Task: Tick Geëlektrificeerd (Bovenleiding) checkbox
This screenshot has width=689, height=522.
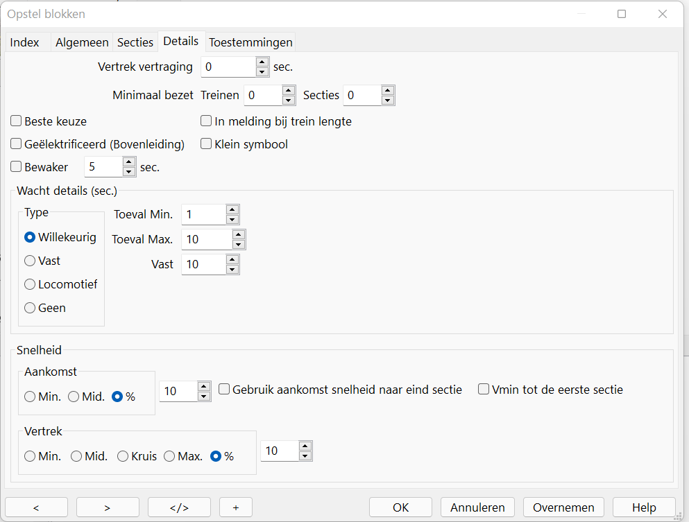Action: point(17,144)
